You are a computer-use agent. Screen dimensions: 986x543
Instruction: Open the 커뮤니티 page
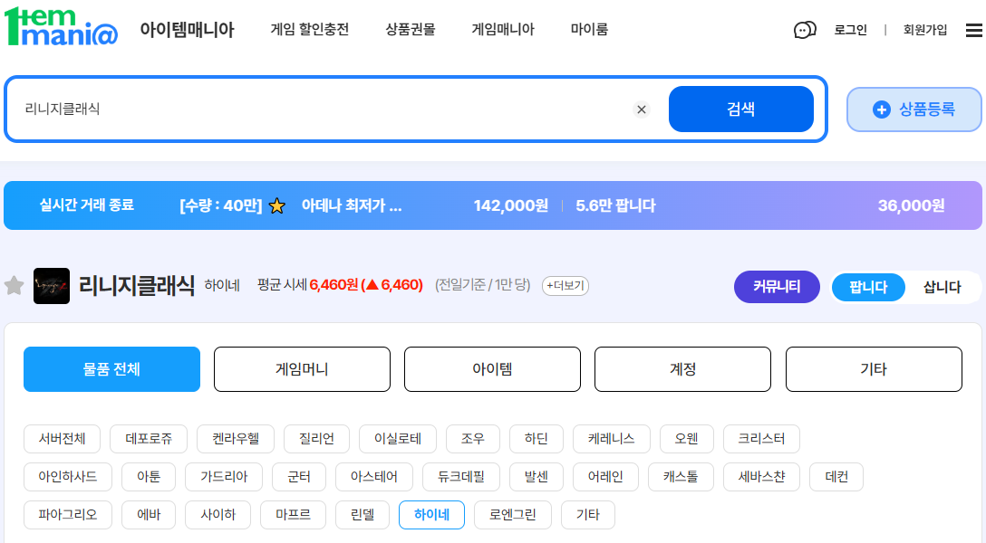[777, 287]
